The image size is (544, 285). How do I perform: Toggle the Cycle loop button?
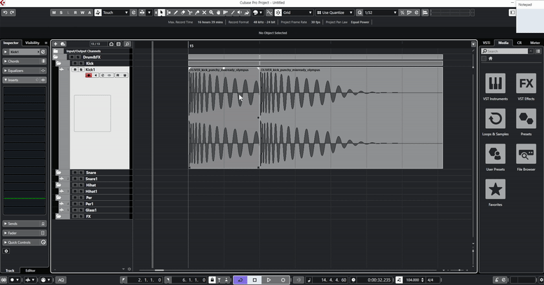tap(240, 280)
